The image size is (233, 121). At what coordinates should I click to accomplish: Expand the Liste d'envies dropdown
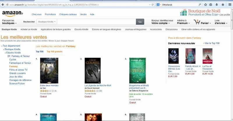coord(221,22)
